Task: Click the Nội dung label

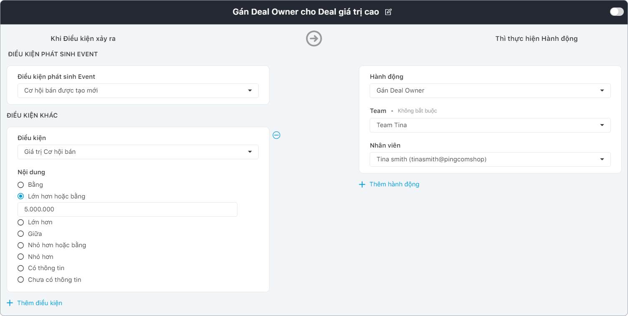Action: [x=31, y=172]
